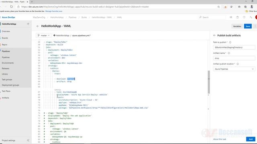Click the Search box in header
This screenshot has height=144, width=257.
point(212,17)
